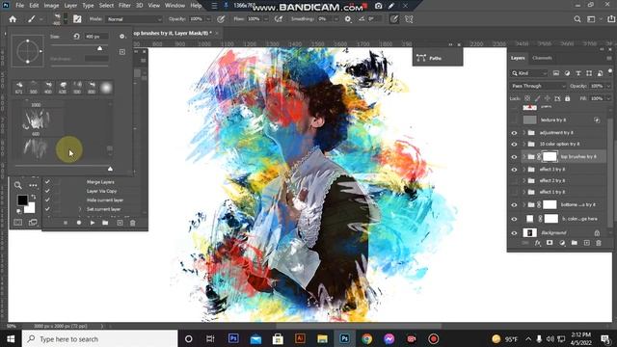The width and height of the screenshot is (617, 347).
Task: Click the Share icon at top right
Action: 611,19
